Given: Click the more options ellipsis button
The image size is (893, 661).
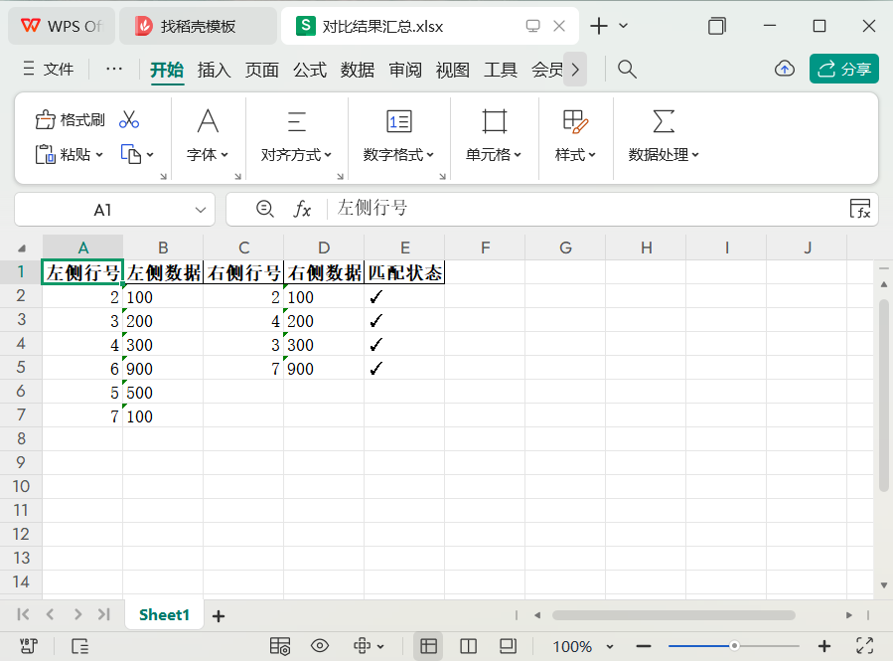Looking at the screenshot, I should click(x=114, y=69).
